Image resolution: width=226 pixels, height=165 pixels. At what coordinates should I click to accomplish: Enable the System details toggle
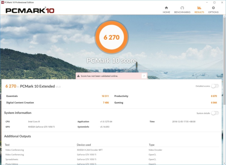[215, 113]
